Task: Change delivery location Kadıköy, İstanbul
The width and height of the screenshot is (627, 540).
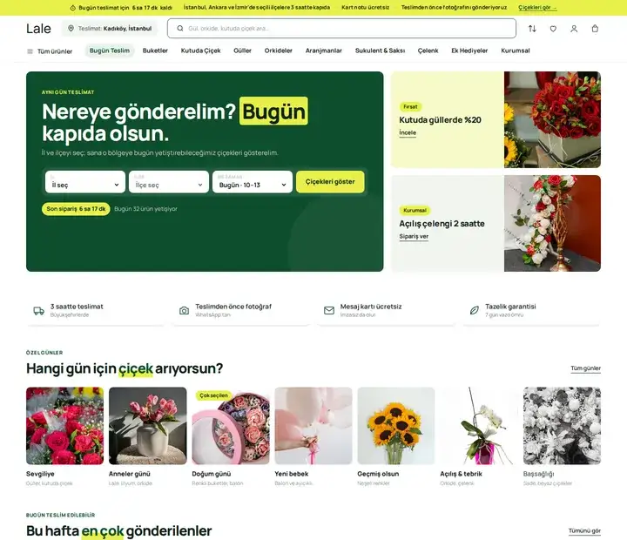Action: coord(109,29)
